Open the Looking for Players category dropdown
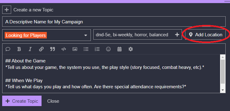Viewport: 230px width, 111px height. click(x=46, y=35)
